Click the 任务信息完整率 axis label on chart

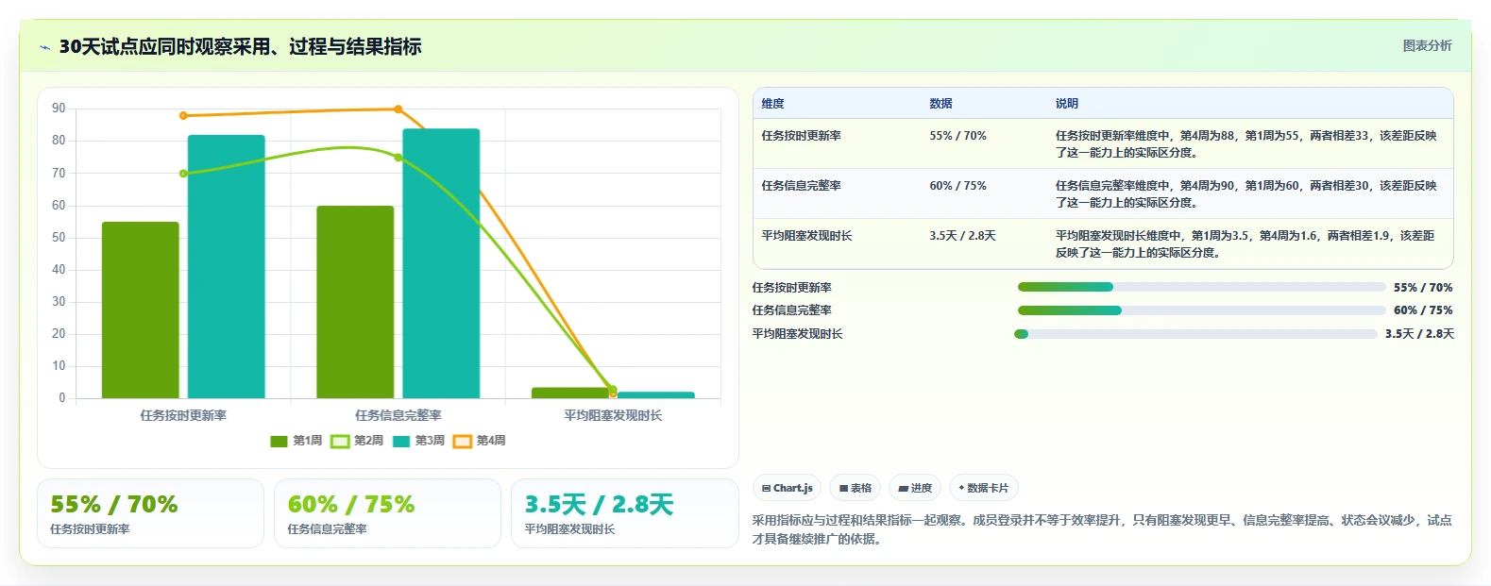coord(398,415)
